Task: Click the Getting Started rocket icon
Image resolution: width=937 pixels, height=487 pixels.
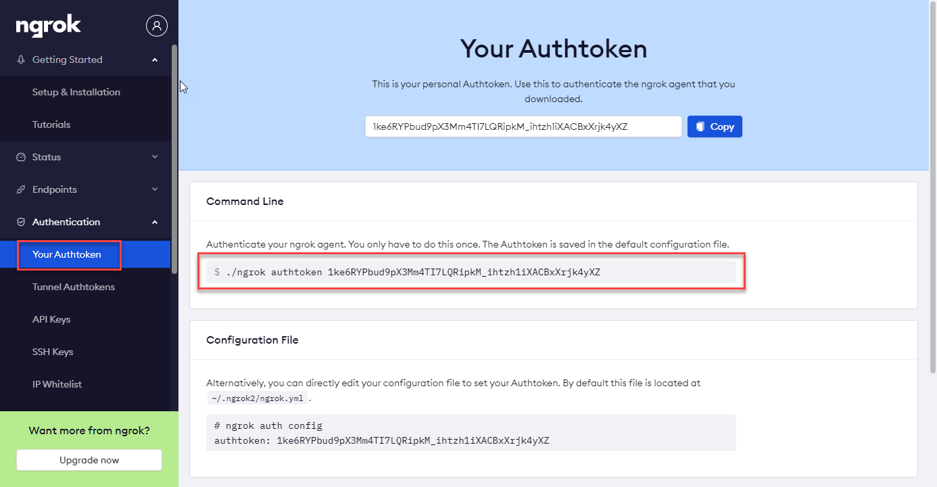Action: click(x=21, y=60)
